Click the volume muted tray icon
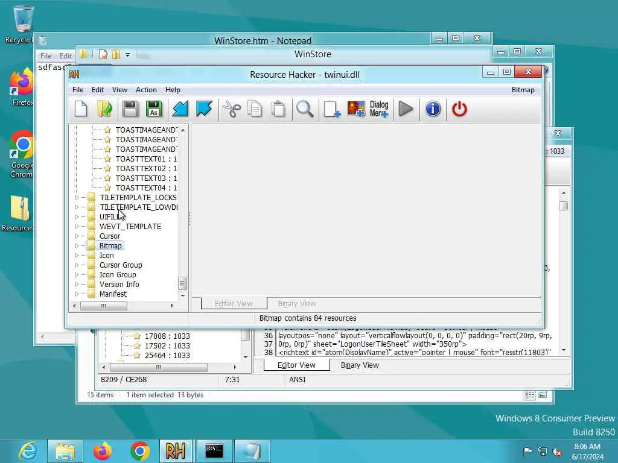 (x=557, y=452)
